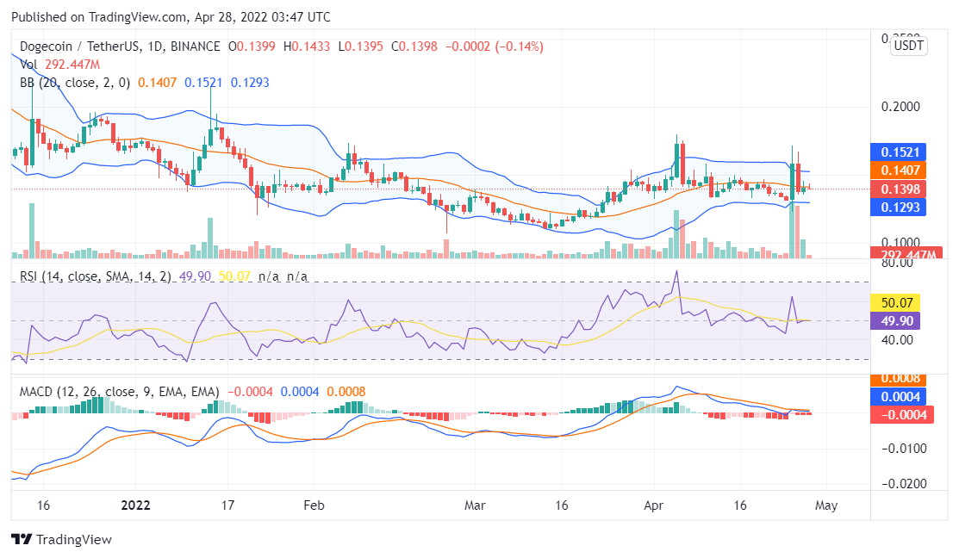Click the blue 0.1293 lower band tag

pos(897,207)
